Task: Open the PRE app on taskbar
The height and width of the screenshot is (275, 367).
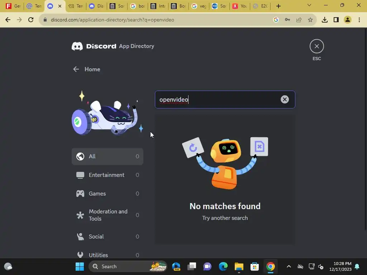Action: tap(176, 266)
